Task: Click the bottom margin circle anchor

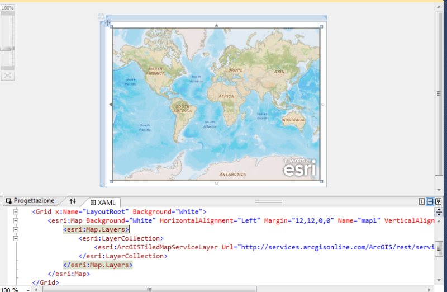Action: 216,183
